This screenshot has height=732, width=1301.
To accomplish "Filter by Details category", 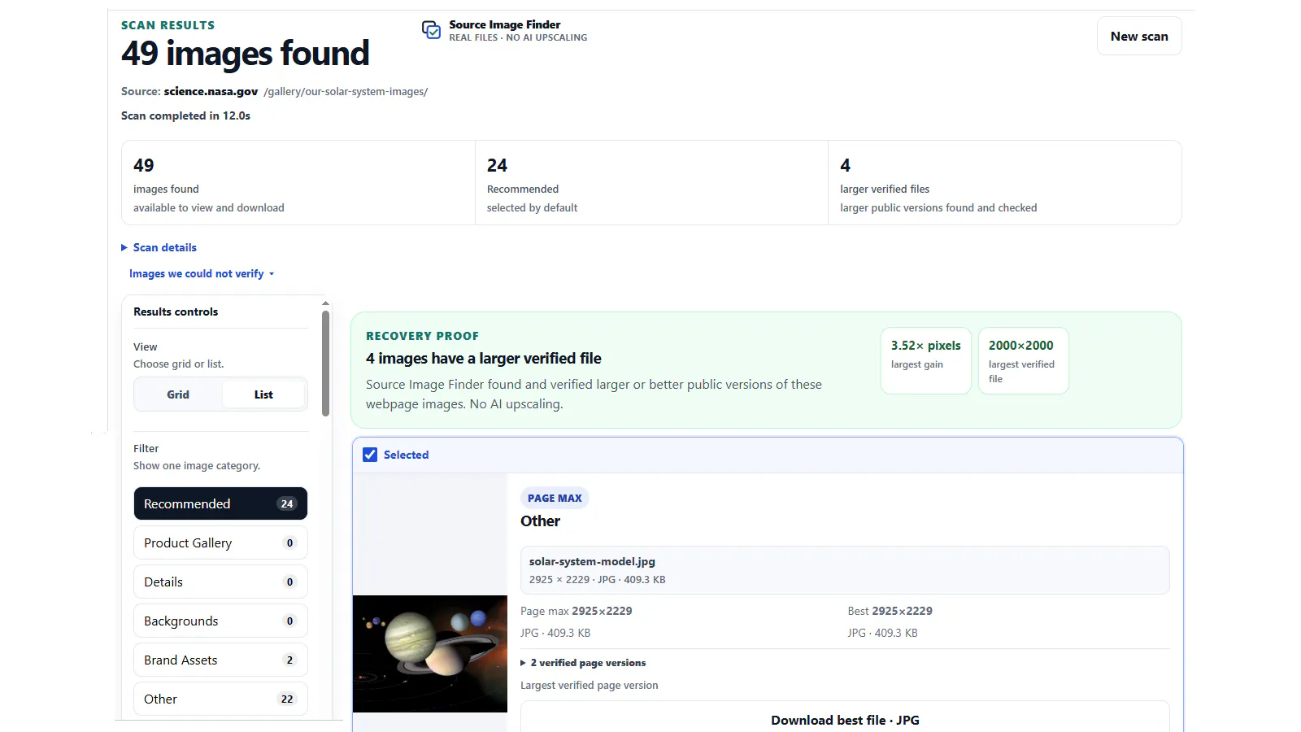I will point(220,582).
